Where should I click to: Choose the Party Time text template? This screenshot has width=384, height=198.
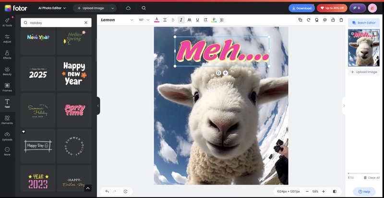(74, 110)
